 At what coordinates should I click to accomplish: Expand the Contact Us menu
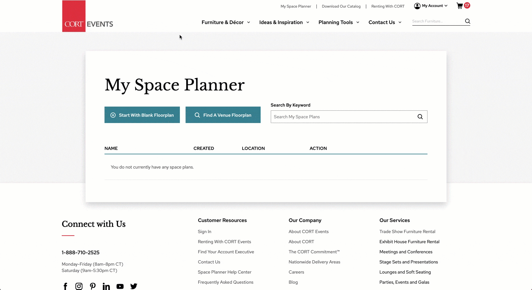385,22
